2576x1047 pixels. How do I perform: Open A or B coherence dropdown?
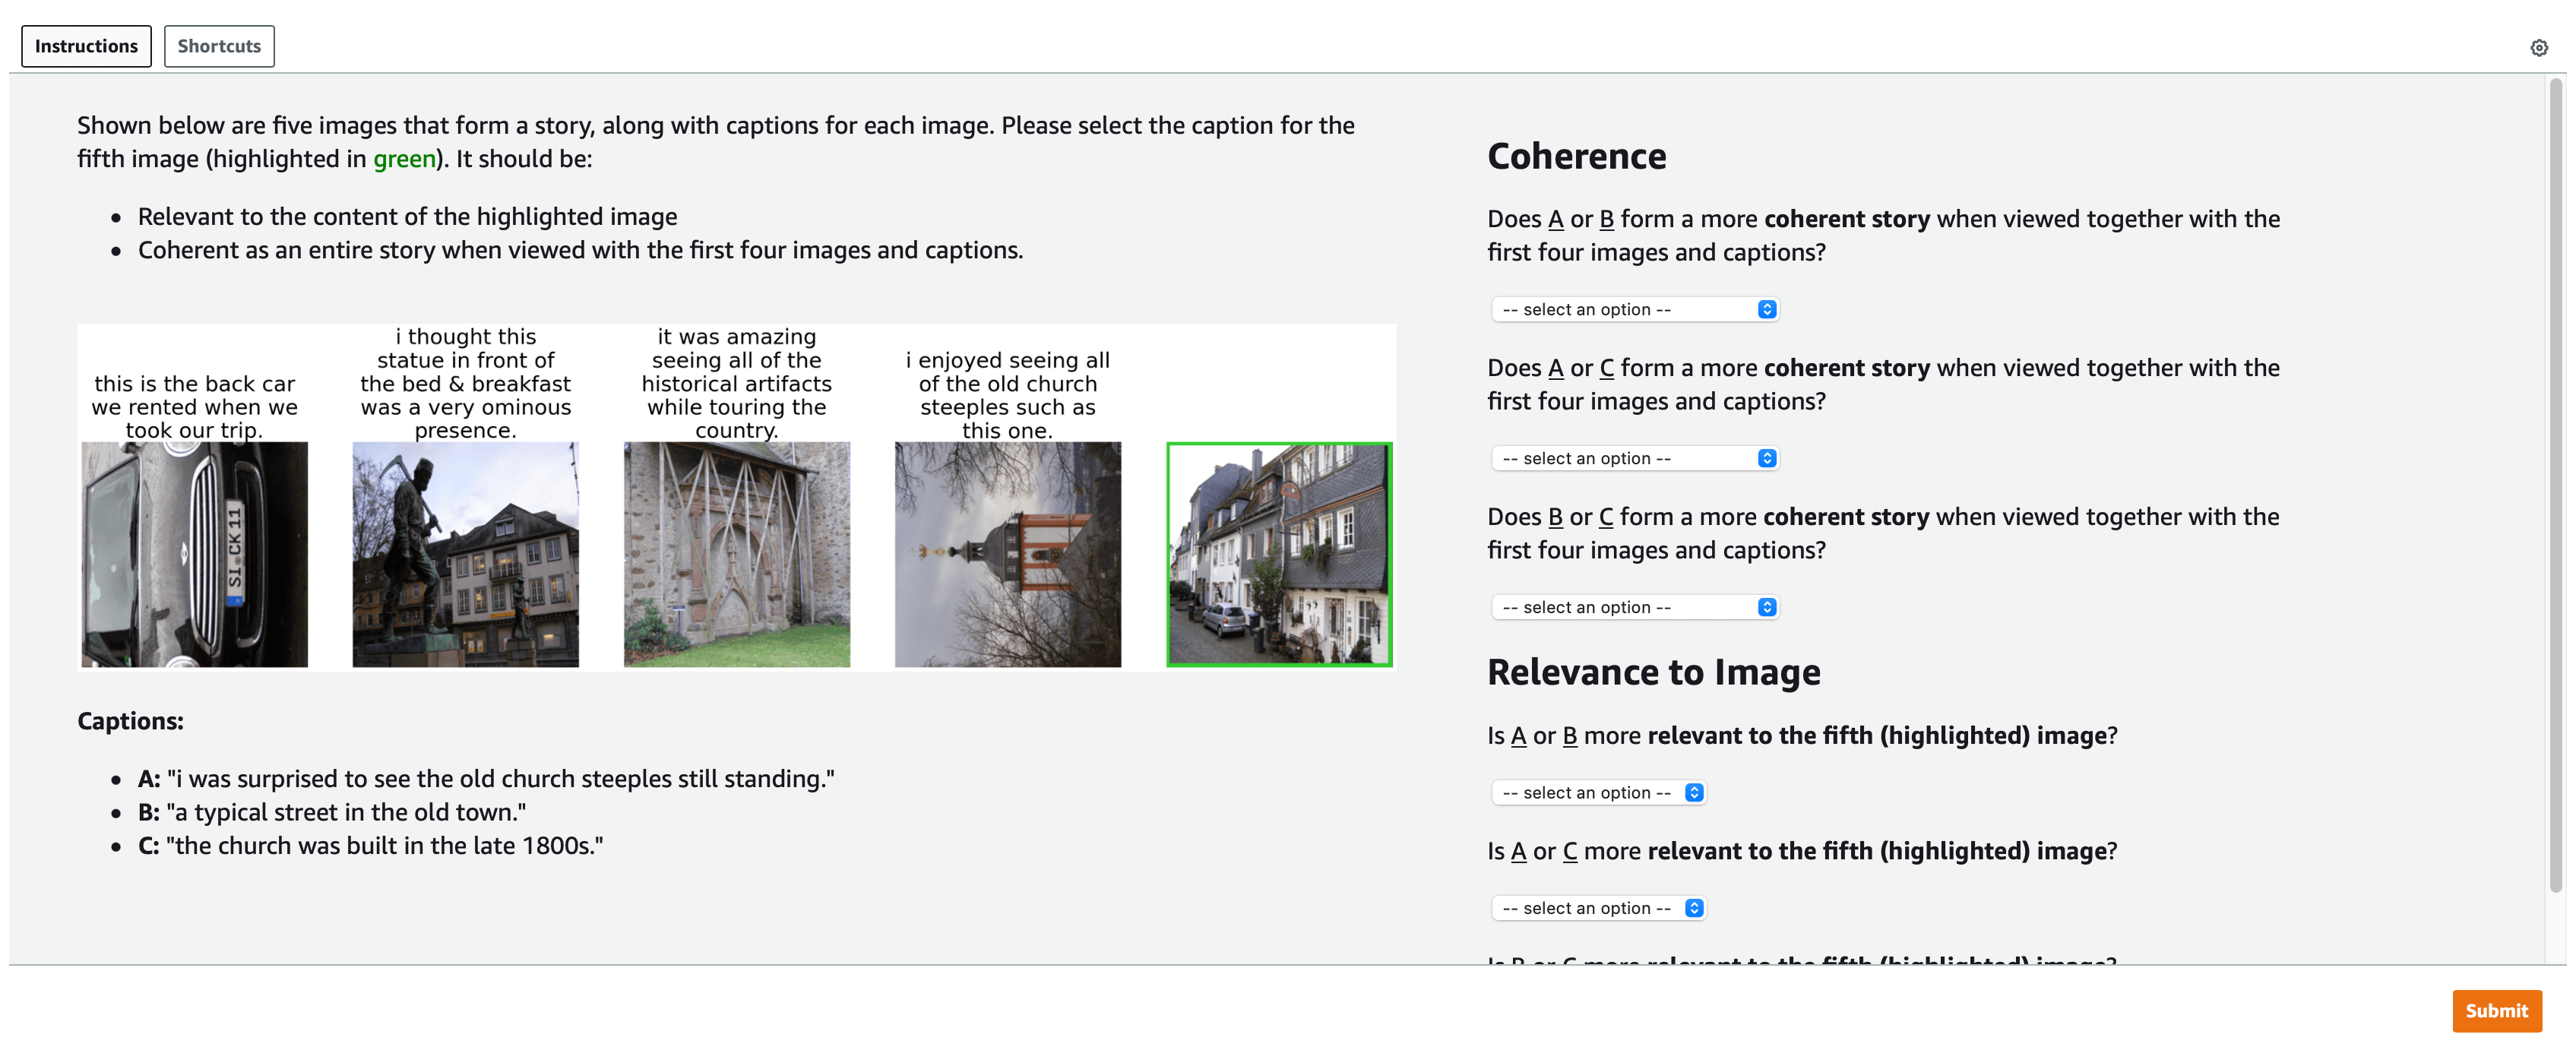point(1634,309)
